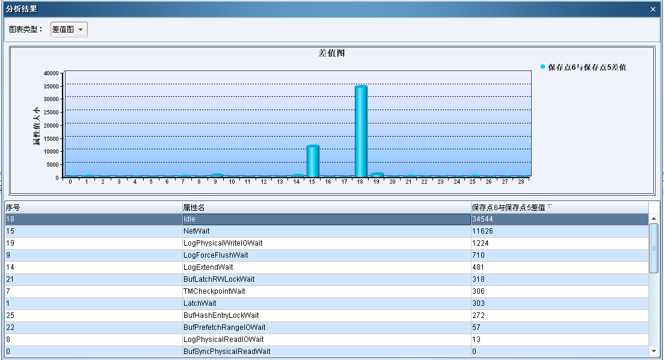Select the LogForceFlushWait row
664x360 pixels.
(x=326, y=255)
